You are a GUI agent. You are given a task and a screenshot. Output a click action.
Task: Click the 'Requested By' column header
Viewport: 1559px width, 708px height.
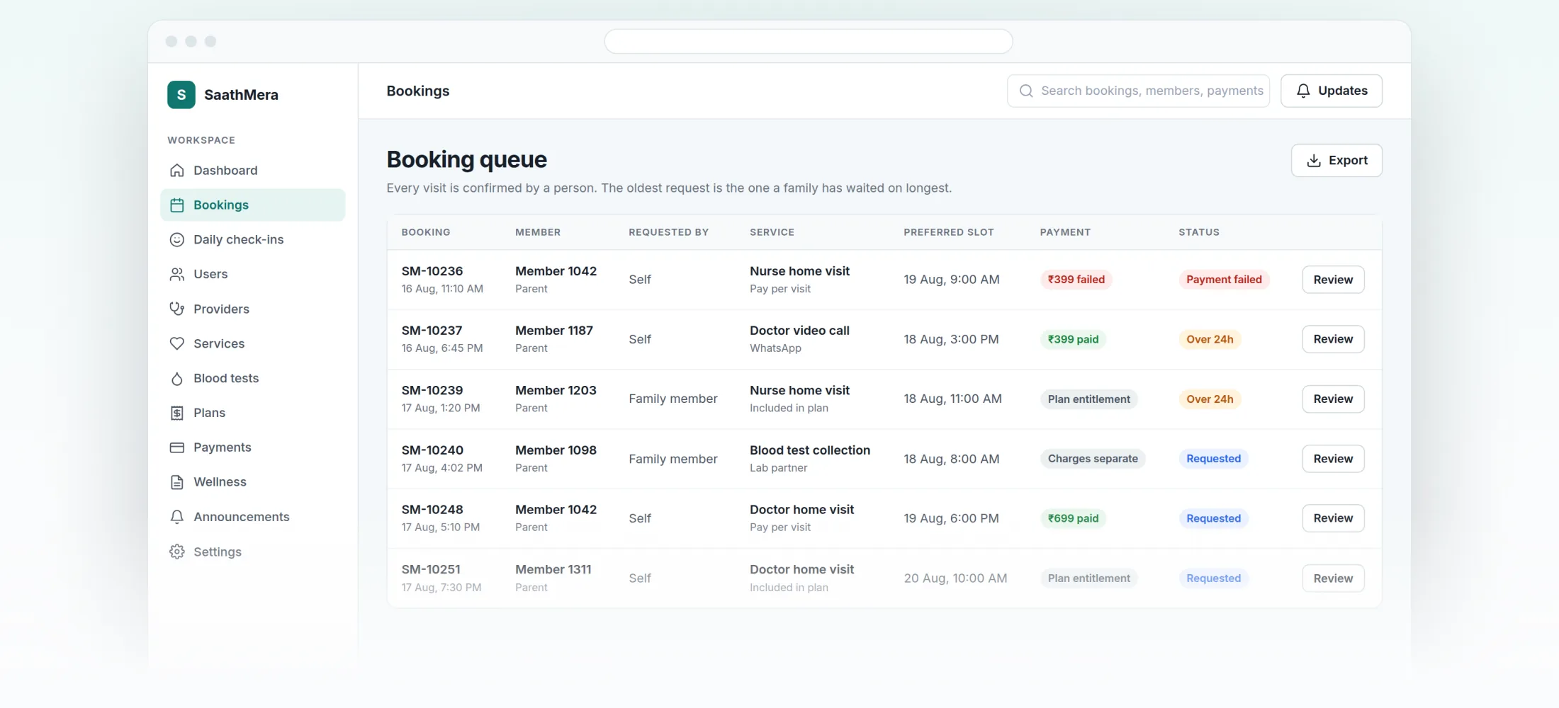pyautogui.click(x=668, y=232)
